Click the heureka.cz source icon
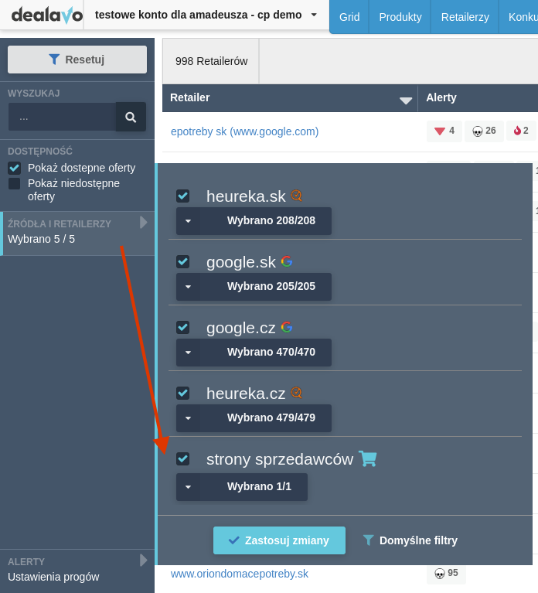The width and height of the screenshot is (538, 593). coord(296,393)
